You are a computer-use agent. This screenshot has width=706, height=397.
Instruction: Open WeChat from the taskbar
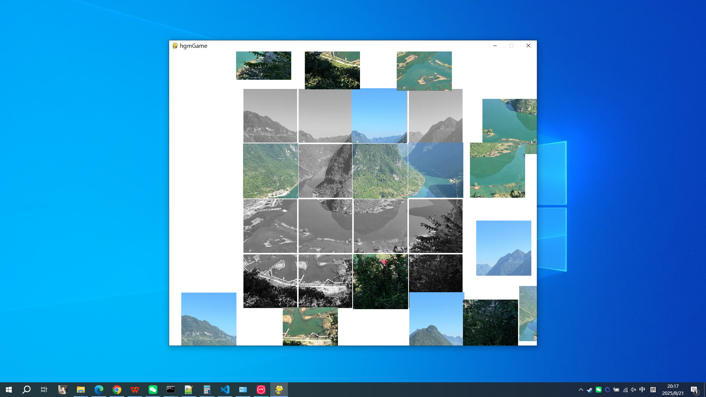153,389
